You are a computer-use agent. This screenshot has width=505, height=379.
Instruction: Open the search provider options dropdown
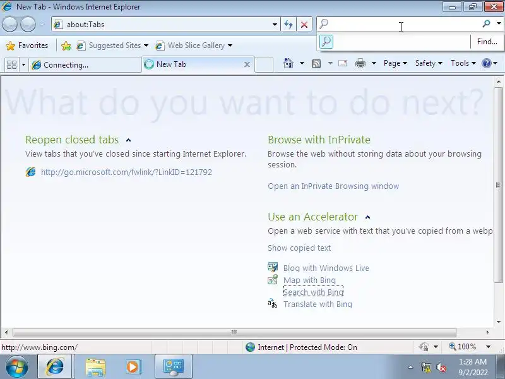[499, 23]
